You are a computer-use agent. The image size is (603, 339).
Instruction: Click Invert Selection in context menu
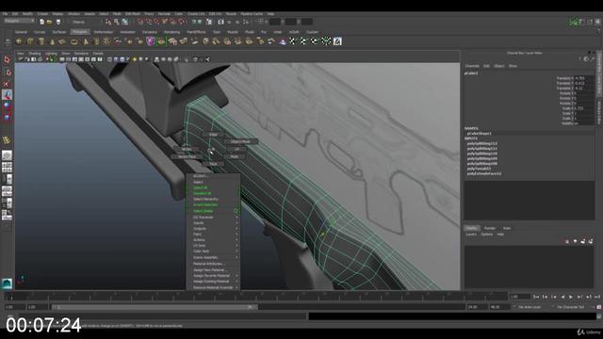click(205, 205)
